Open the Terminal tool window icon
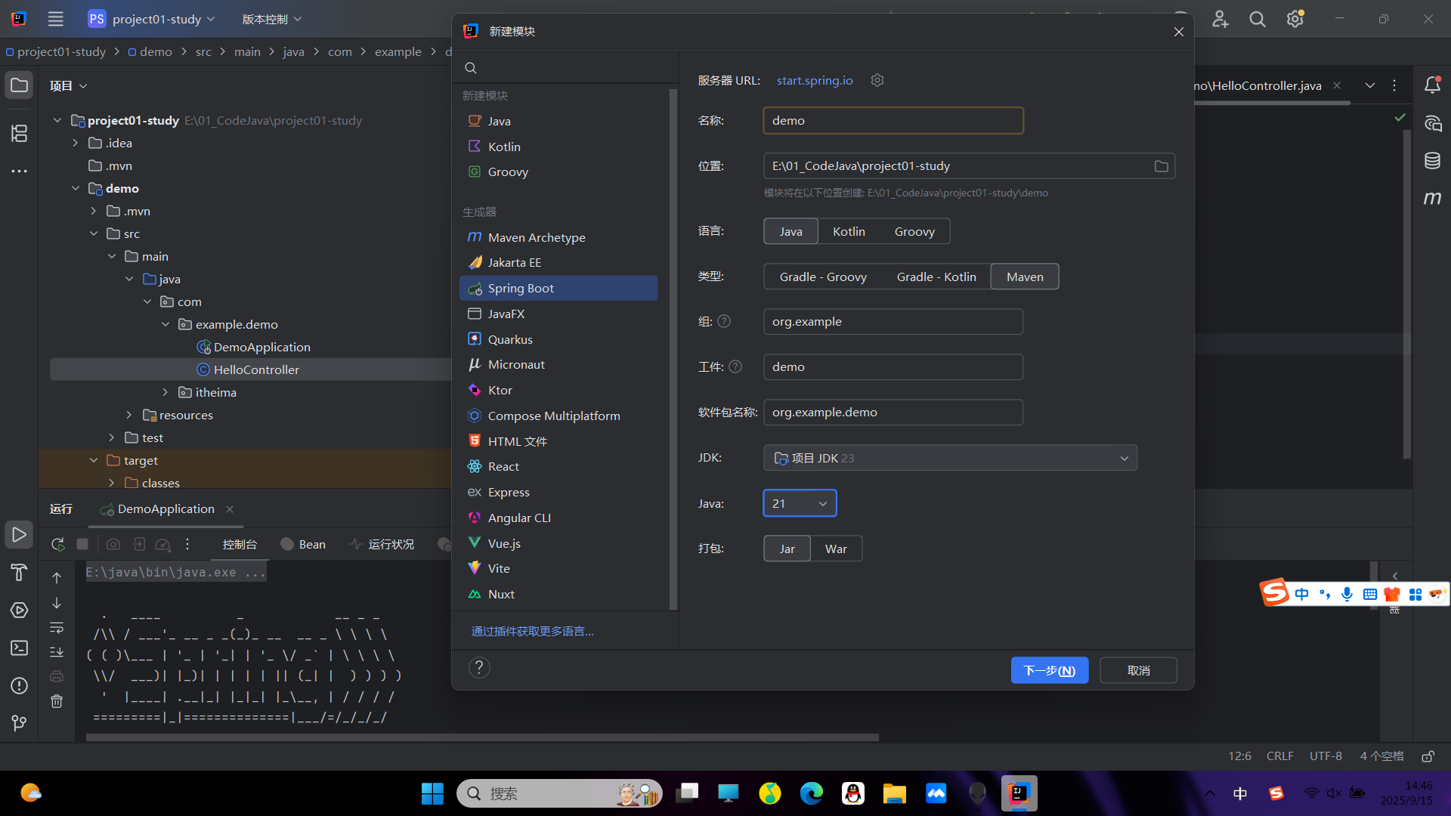Viewport: 1451px width, 816px height. (x=19, y=648)
